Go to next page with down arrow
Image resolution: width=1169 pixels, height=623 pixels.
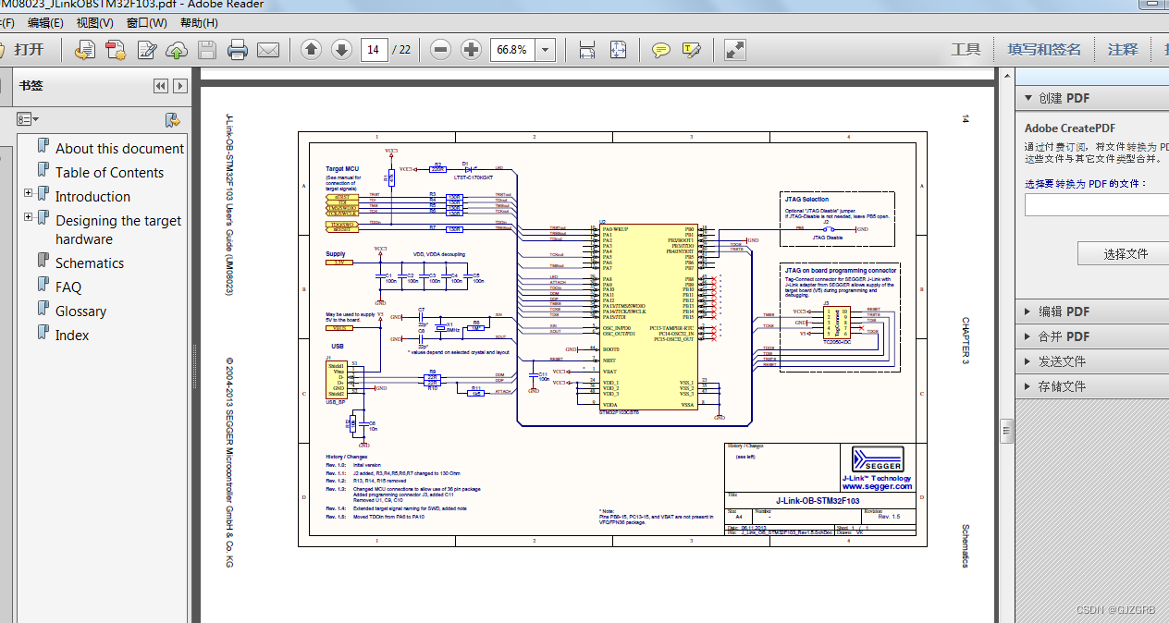click(341, 49)
